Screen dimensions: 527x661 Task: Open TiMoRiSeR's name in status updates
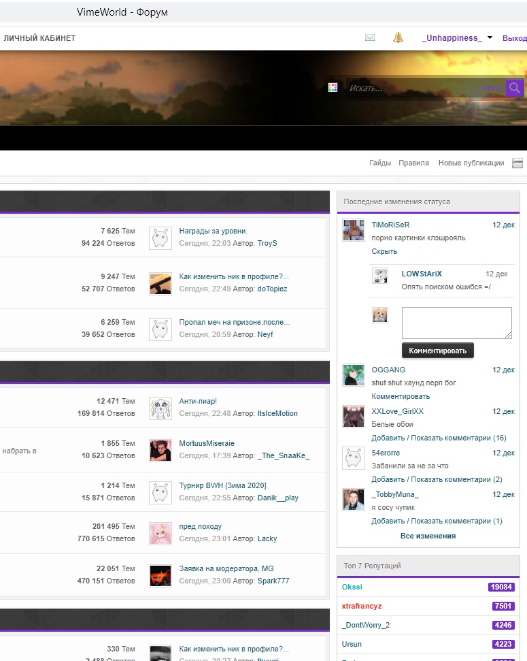[x=390, y=225]
